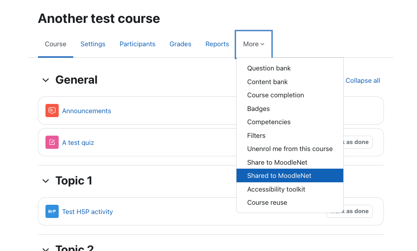
Task: Collapse the Topic 1 section chevron
Action: [x=46, y=181]
